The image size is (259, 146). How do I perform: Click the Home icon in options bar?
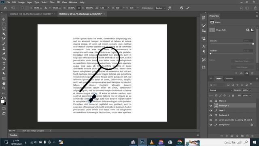tap(5, 8)
